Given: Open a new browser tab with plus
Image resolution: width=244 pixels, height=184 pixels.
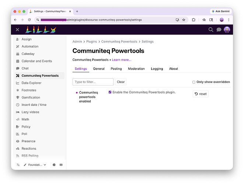Looking at the screenshot, I should tap(77, 11).
